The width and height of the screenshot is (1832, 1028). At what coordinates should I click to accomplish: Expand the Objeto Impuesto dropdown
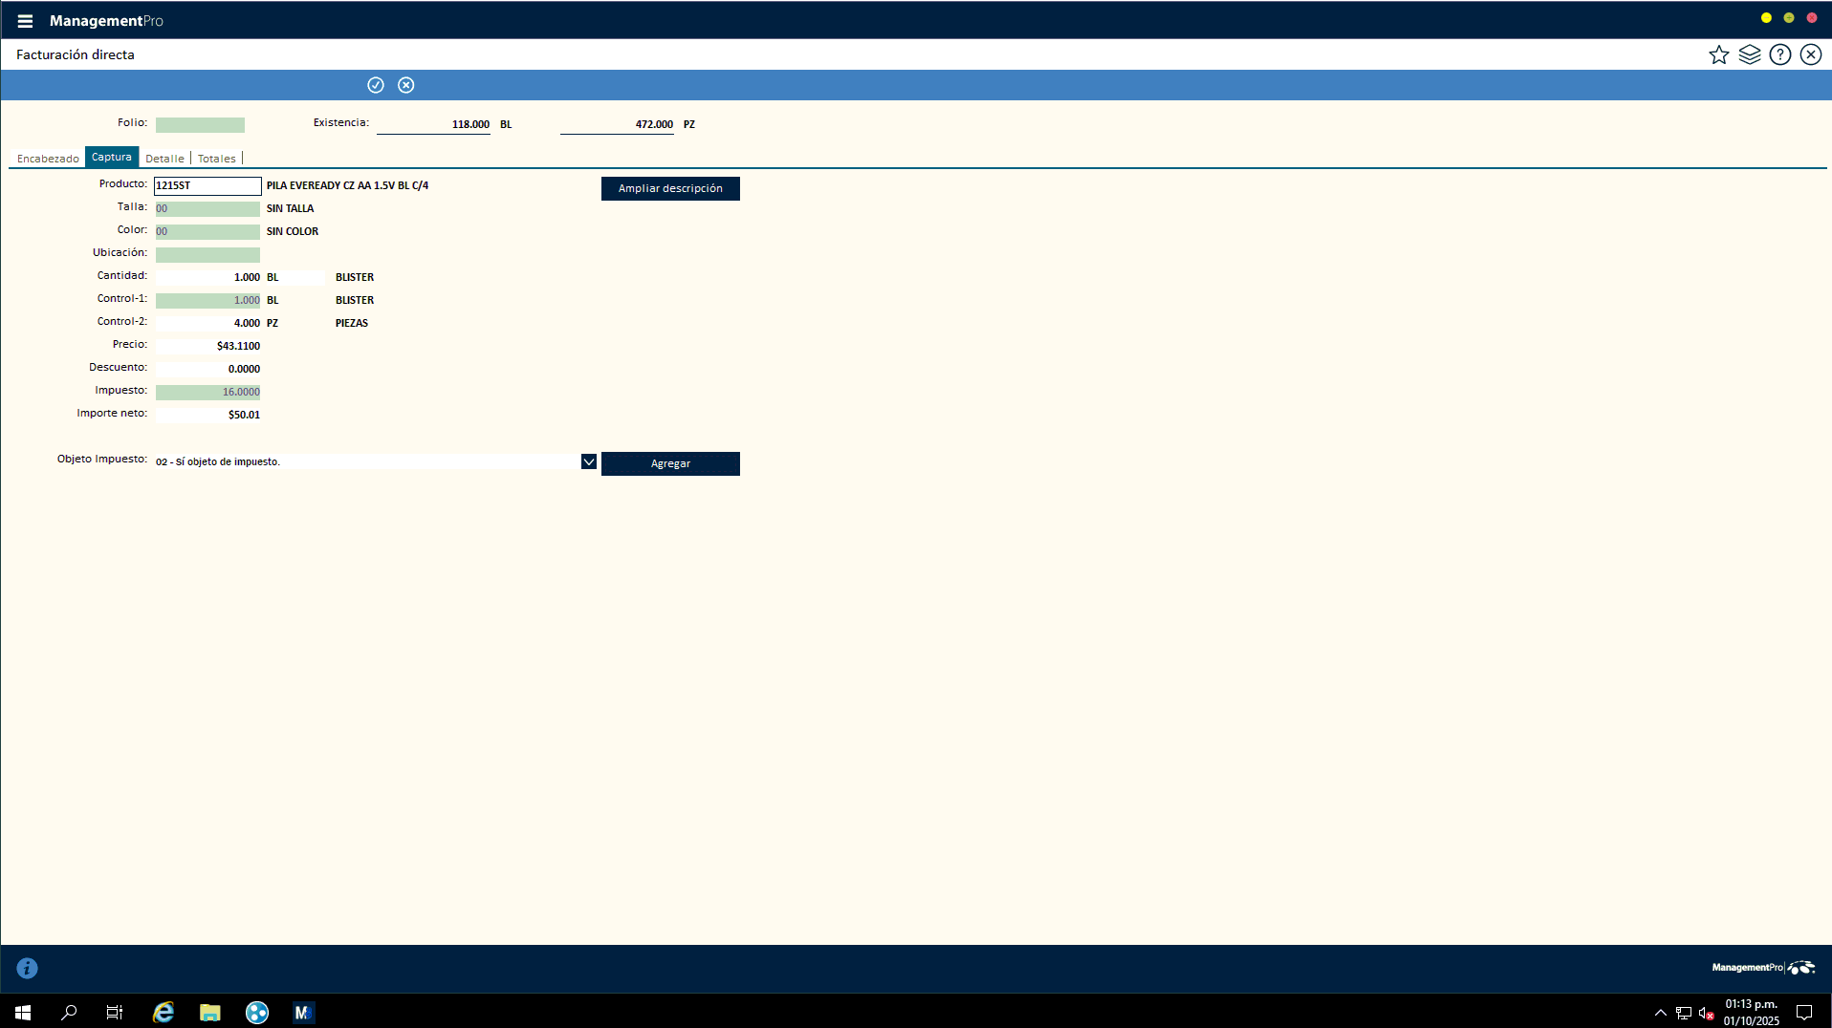click(589, 462)
